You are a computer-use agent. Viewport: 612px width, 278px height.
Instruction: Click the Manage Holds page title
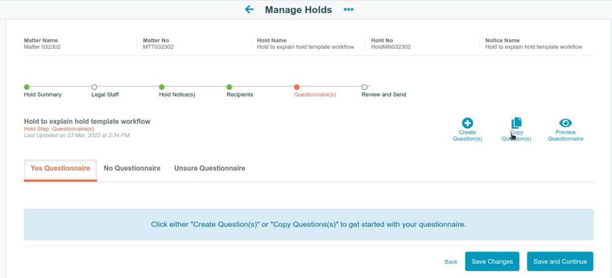coord(298,10)
